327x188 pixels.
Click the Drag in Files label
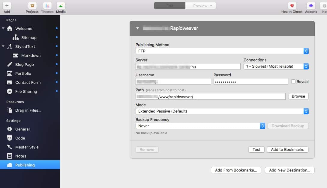(x=28, y=110)
